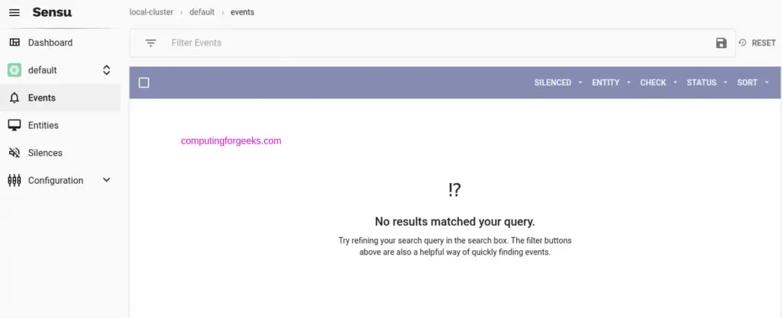Click the Events bell icon
The image size is (782, 318).
15,98
